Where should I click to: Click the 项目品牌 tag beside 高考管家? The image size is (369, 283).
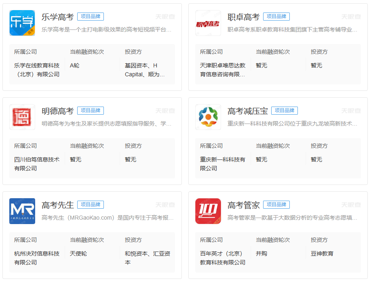[x=276, y=205]
